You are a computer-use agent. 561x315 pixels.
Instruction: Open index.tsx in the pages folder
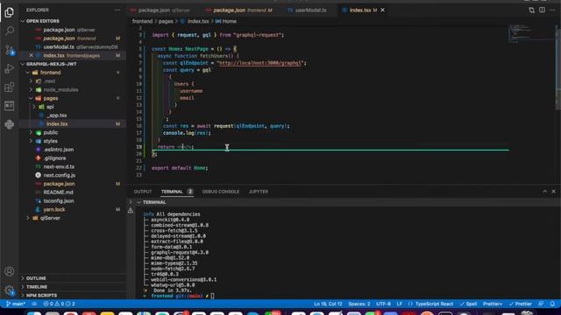(57, 124)
